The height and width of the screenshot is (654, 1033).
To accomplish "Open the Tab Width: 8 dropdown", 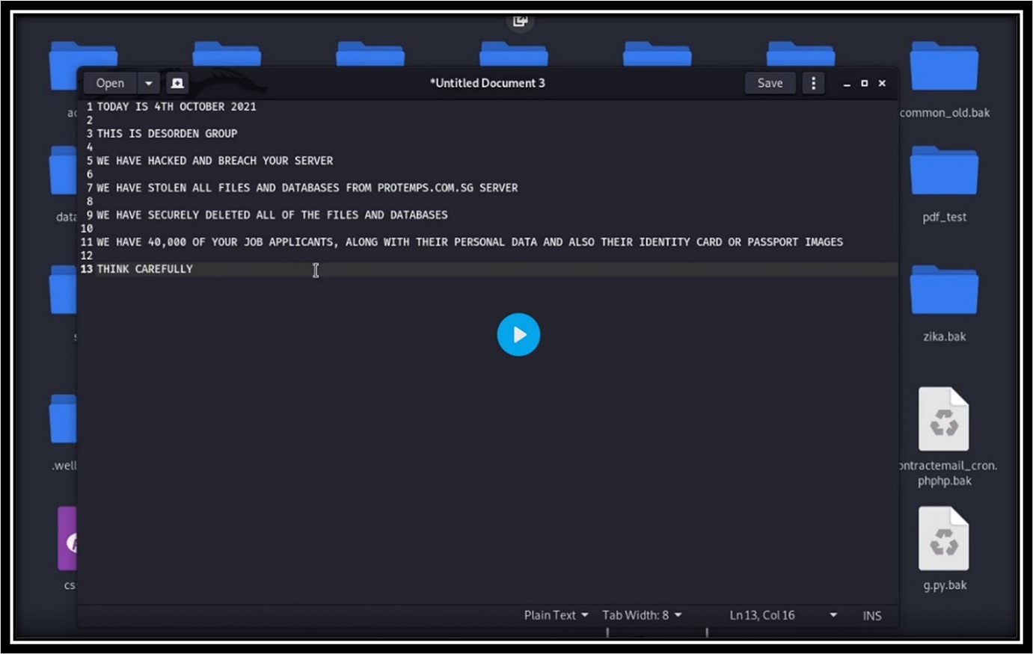I will point(642,615).
